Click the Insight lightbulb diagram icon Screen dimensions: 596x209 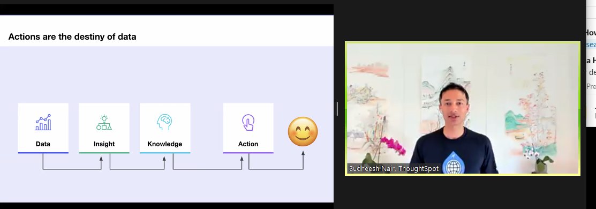click(104, 122)
